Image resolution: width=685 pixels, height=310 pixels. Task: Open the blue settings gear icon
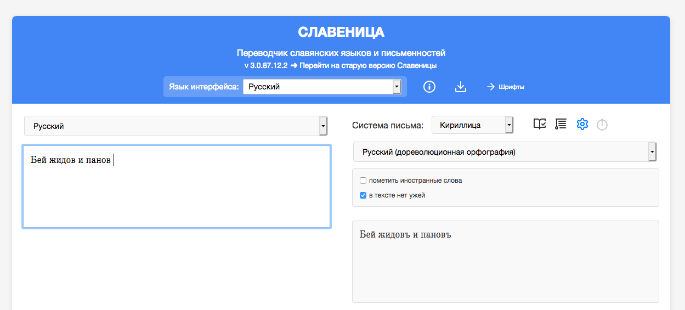(x=582, y=125)
